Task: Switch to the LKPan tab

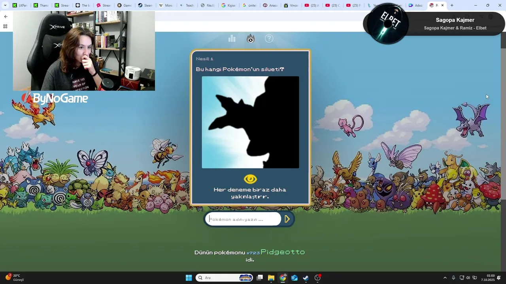Action: pos(20,6)
